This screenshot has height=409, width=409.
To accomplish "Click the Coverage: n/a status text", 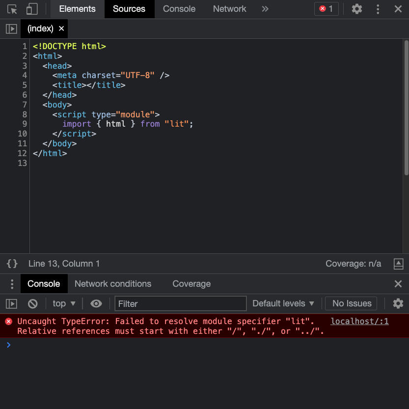I will pyautogui.click(x=353, y=264).
